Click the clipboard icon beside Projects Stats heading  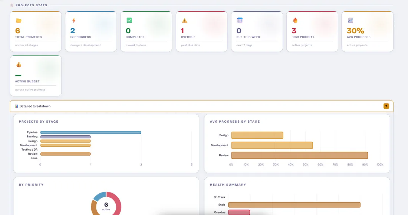point(11,5)
